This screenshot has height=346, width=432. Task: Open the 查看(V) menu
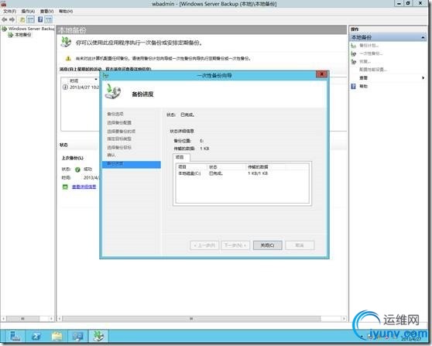[46, 12]
